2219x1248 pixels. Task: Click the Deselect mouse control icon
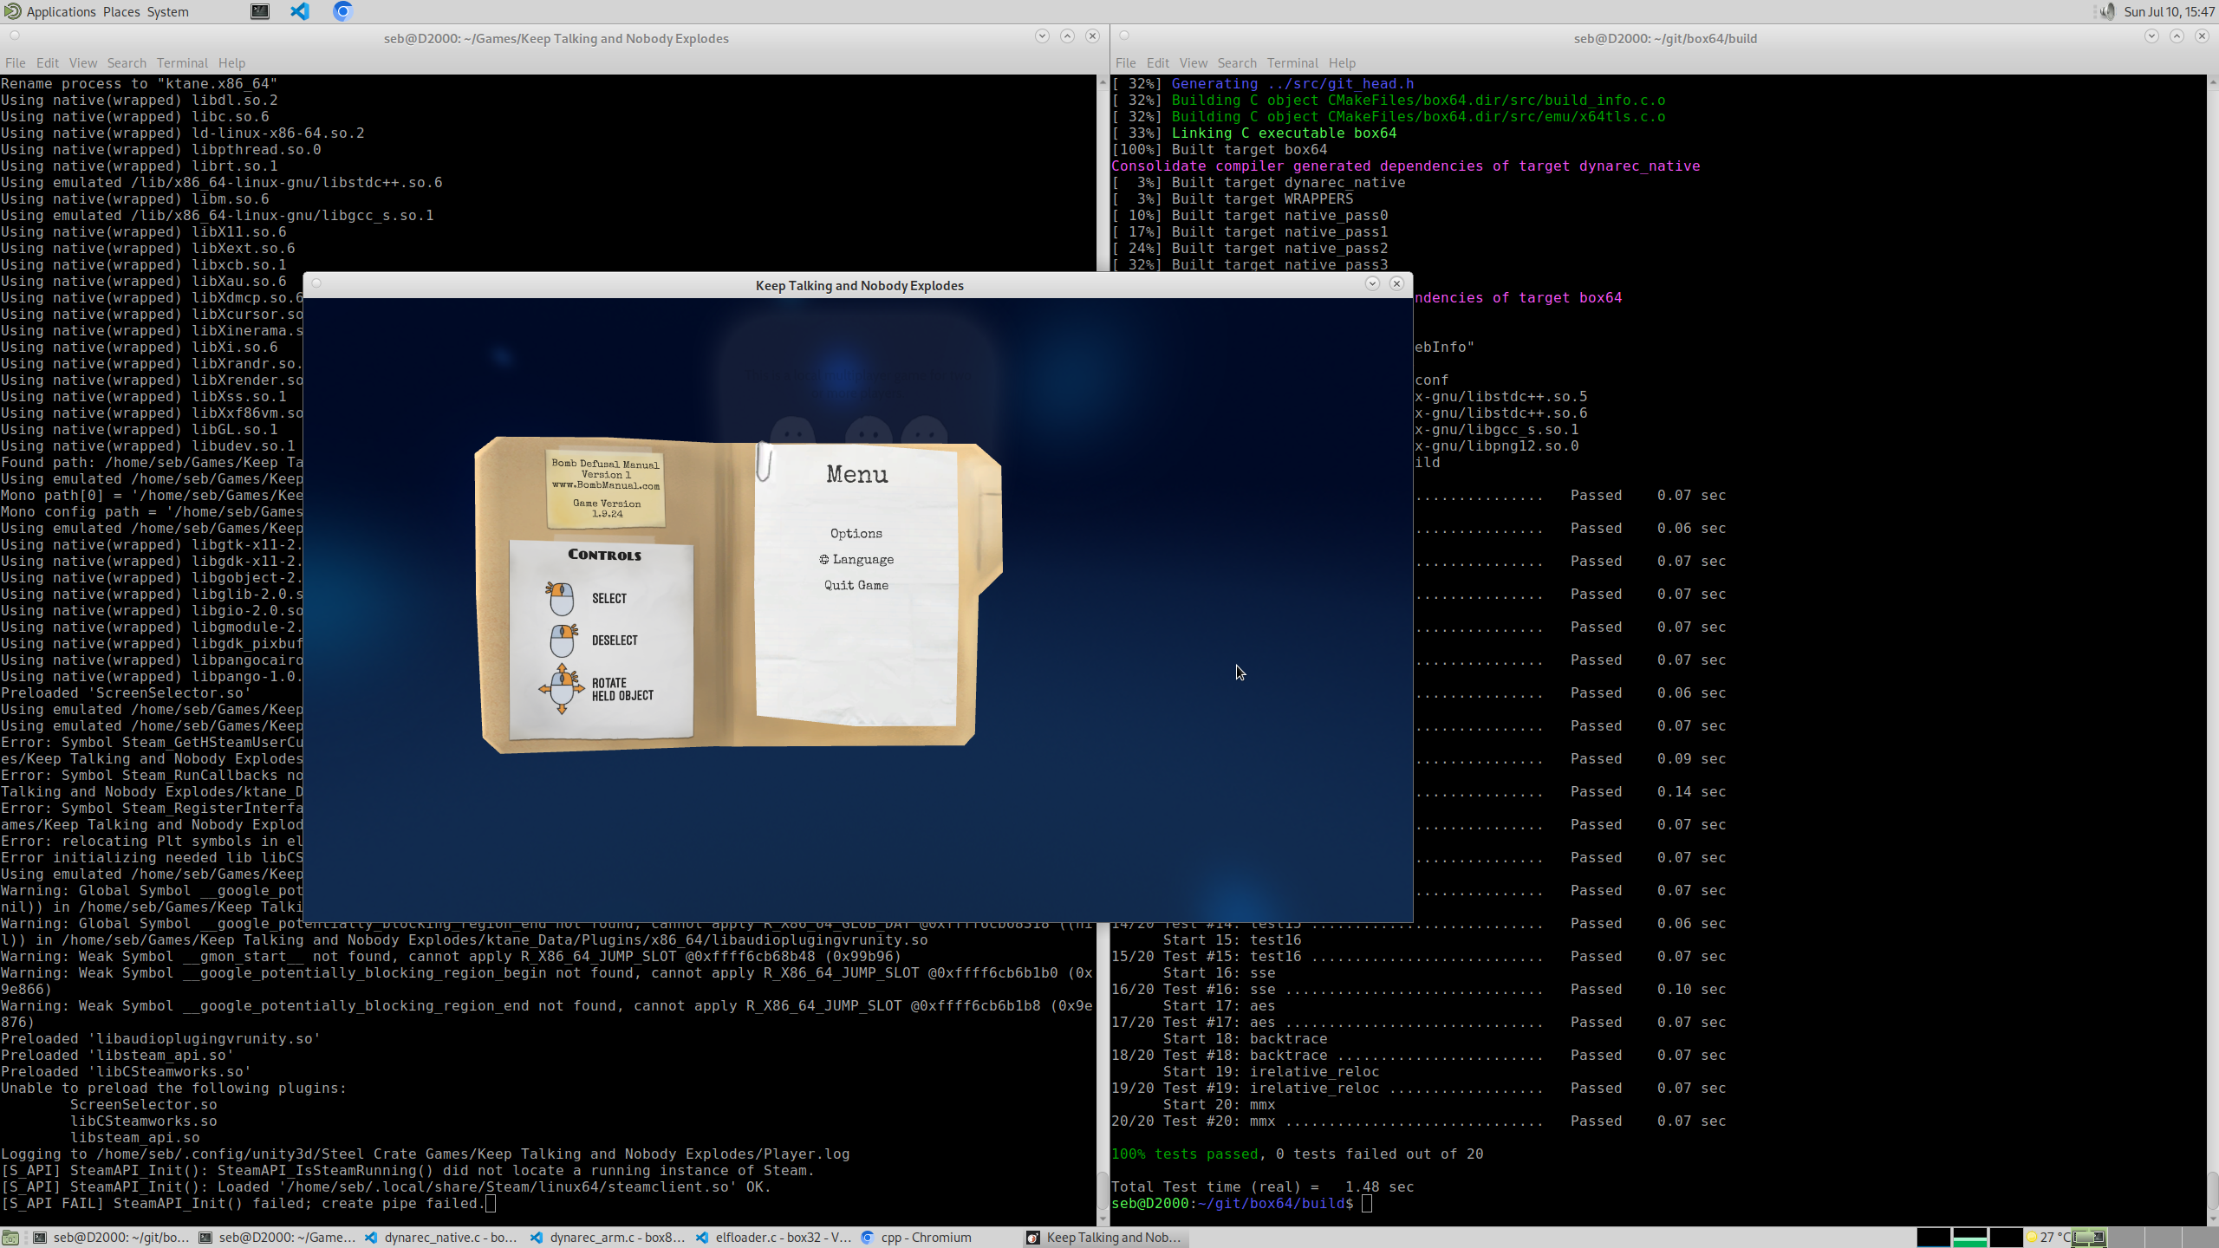(x=563, y=640)
